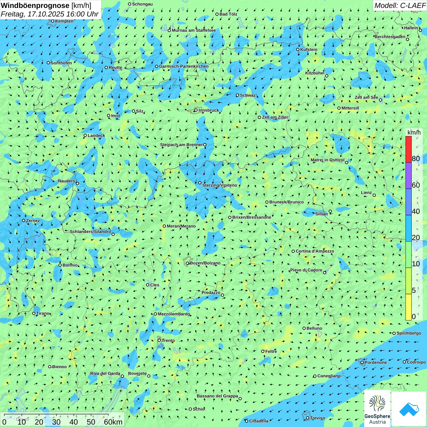Click the Bozen/Bolzano city marker

coord(188,263)
